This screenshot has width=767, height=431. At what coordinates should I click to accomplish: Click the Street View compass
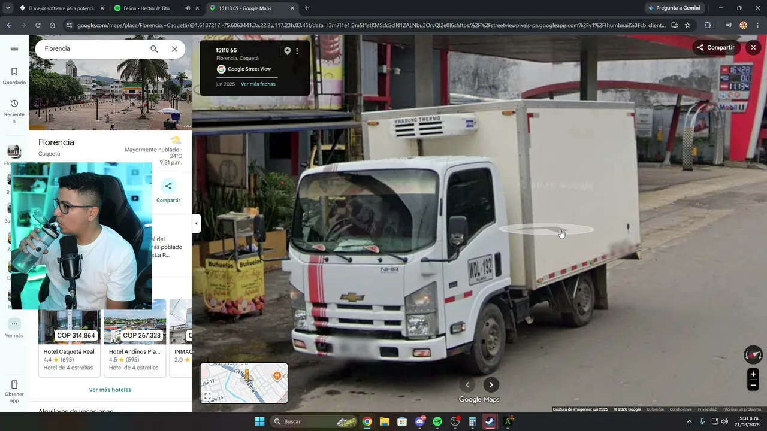(x=753, y=354)
